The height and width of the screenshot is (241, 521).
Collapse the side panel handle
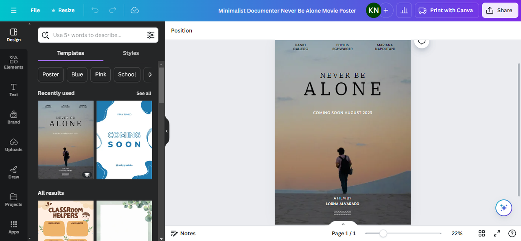(167, 131)
